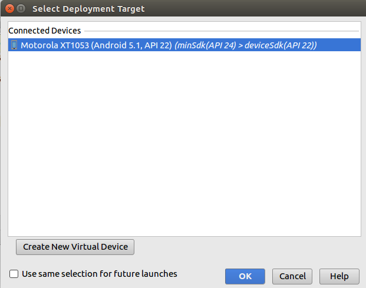
Task: Confirm with the OK button
Action: point(245,276)
